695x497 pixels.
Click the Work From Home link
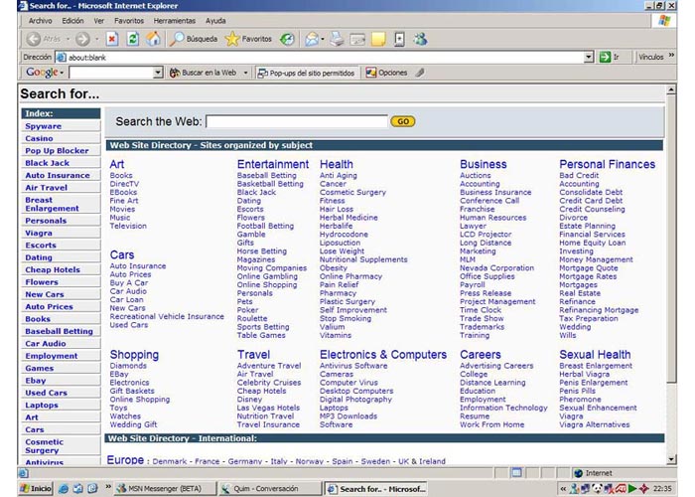coord(491,424)
